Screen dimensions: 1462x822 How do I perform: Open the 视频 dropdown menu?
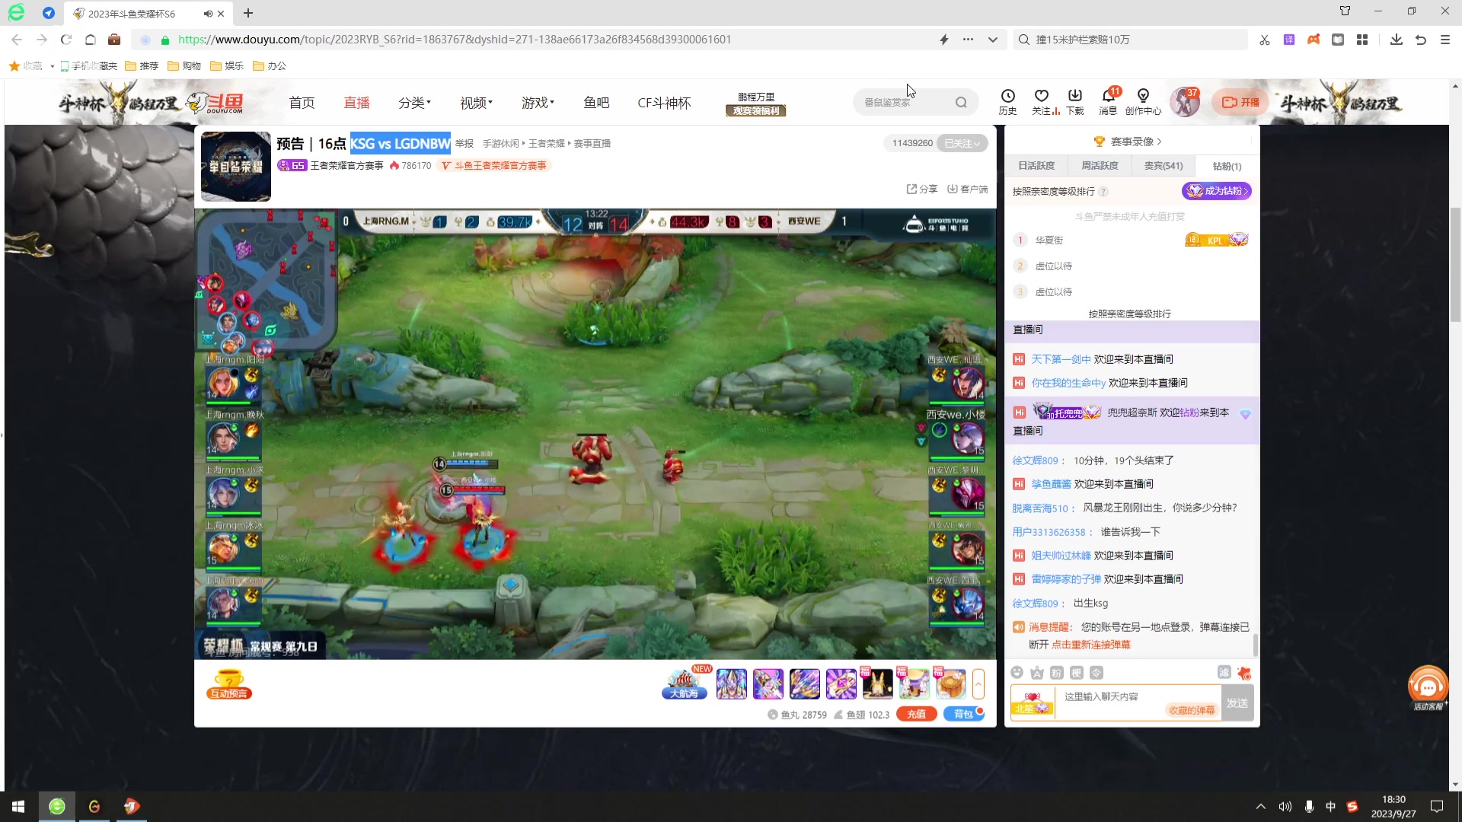(x=476, y=102)
